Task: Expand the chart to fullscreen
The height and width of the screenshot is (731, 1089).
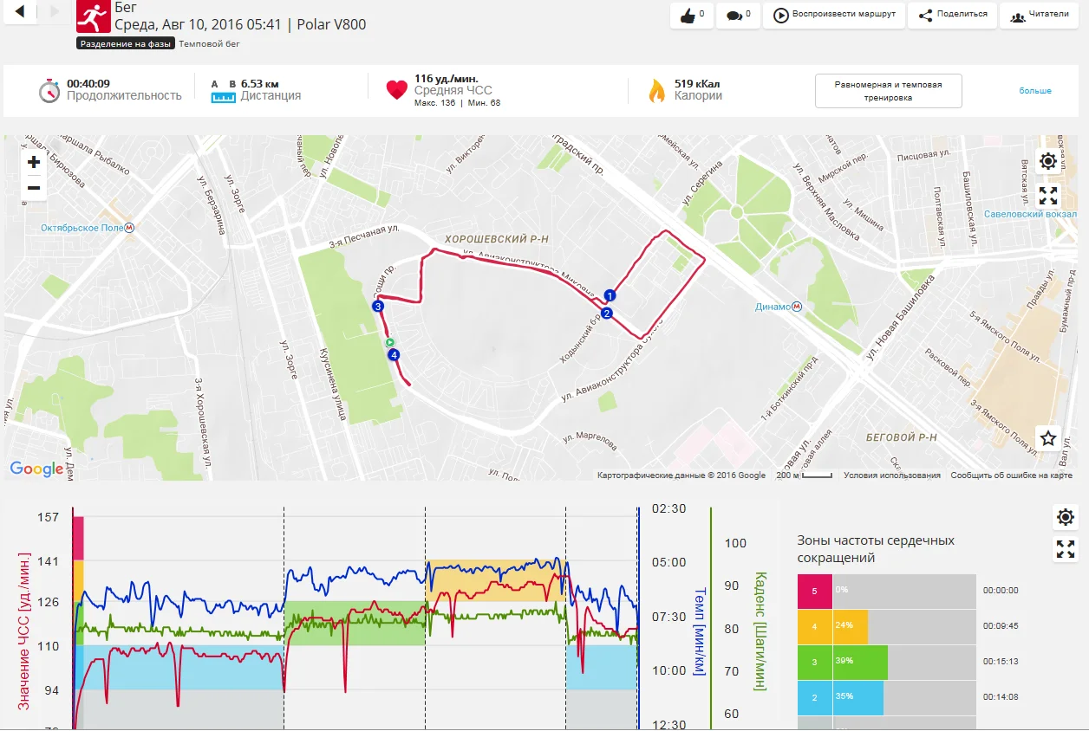Action: click(1066, 549)
